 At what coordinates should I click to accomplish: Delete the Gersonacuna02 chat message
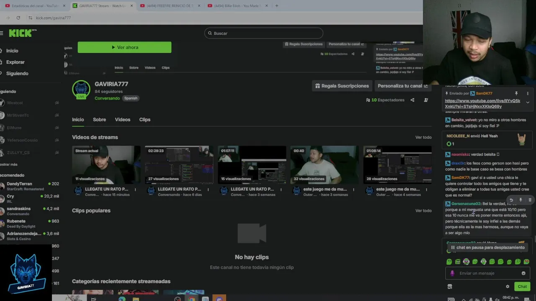(x=530, y=200)
